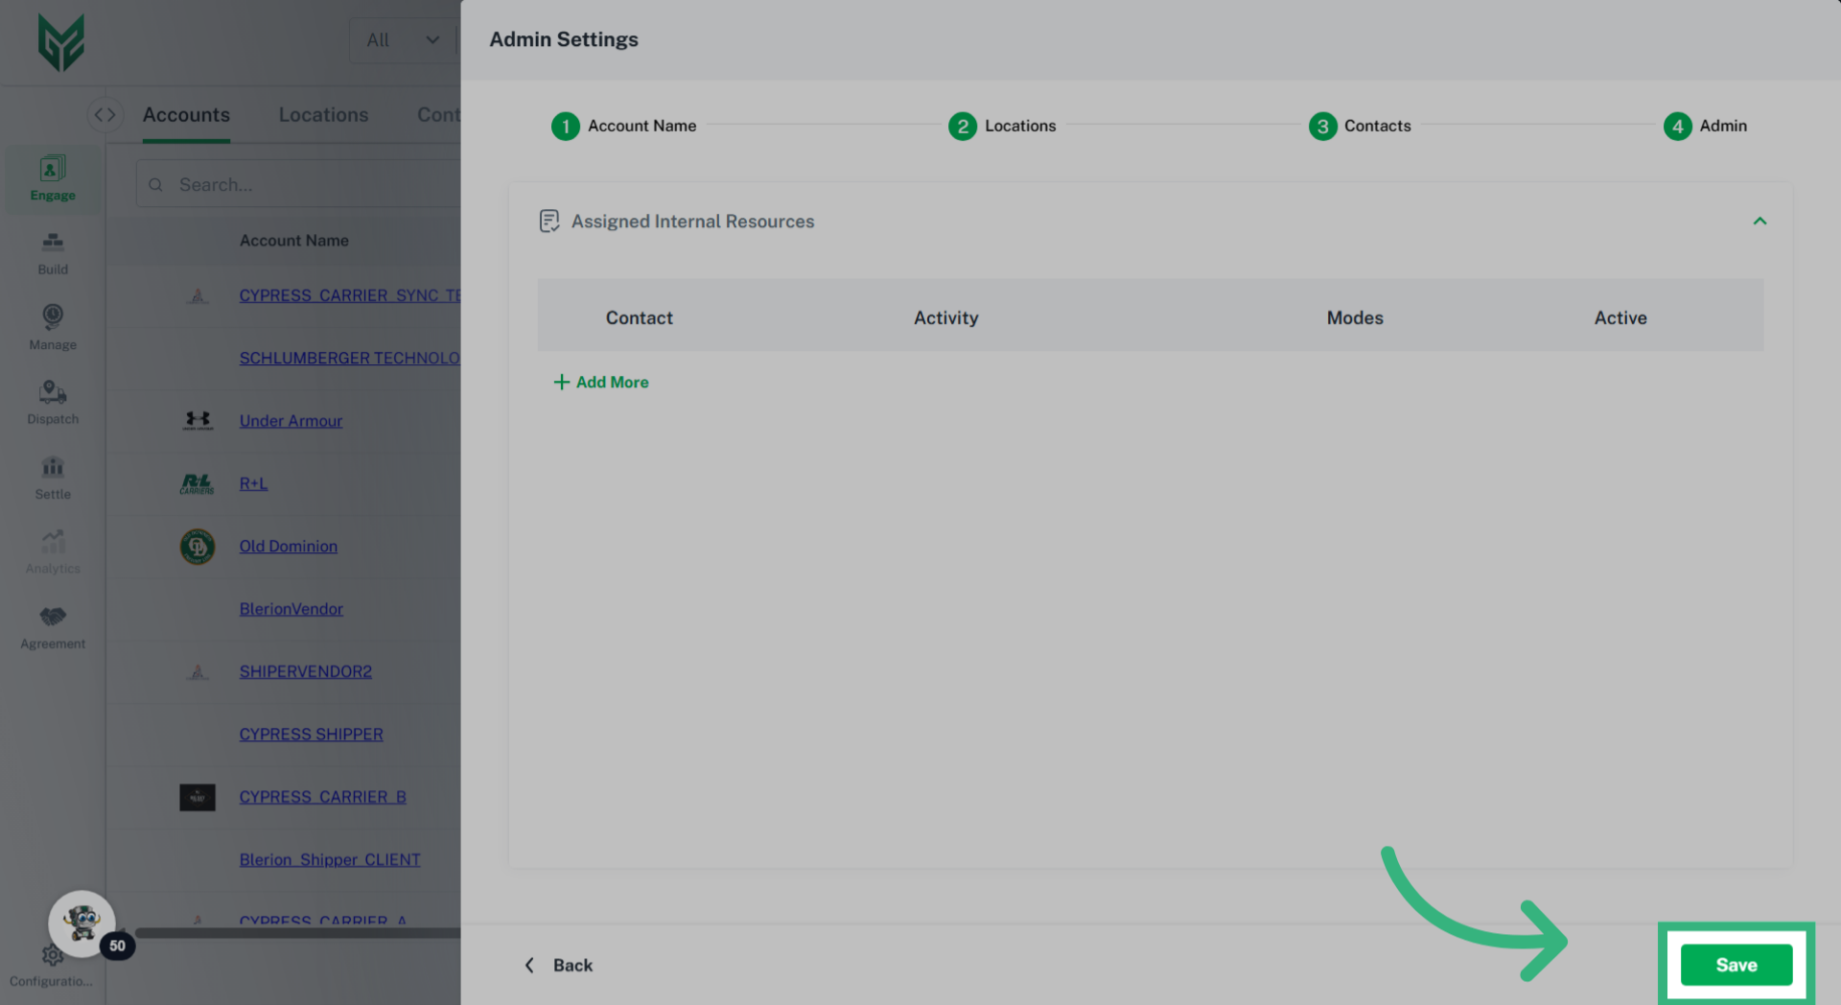The width and height of the screenshot is (1841, 1005).
Task: Go Back to the previous step
Action: coord(559,965)
